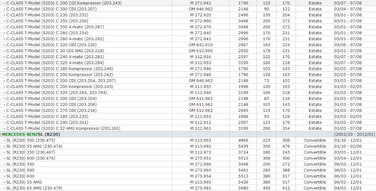Viewport: 376px width, 191px height.
Task: Click engine code M 275.951
Action: click(x=201, y=158)
